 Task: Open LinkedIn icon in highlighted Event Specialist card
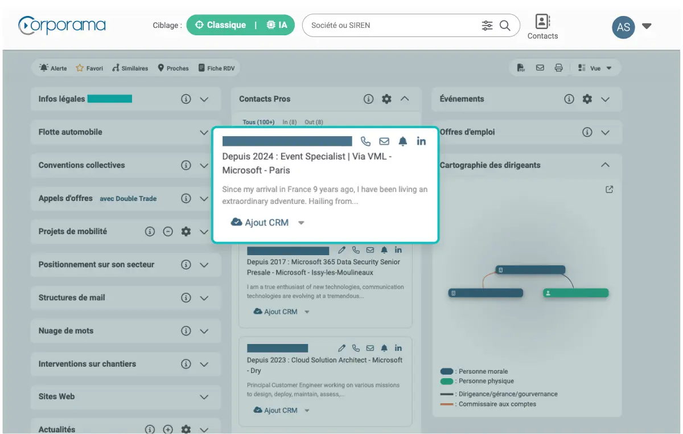[x=421, y=141]
